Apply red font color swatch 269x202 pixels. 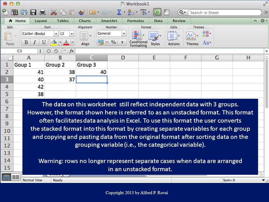pos(66,42)
